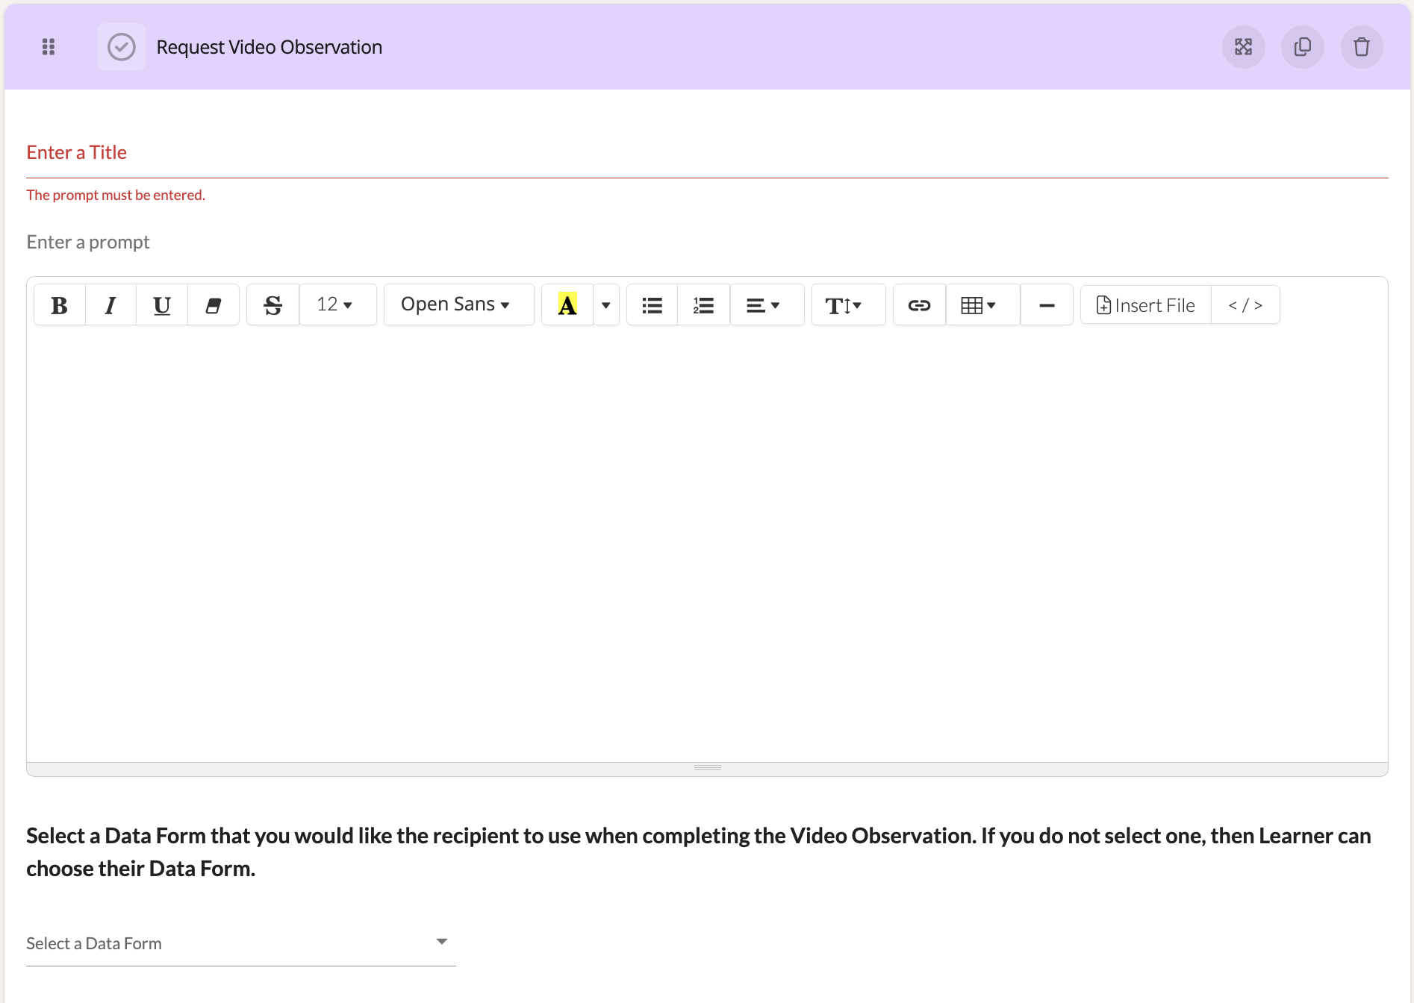Expand the step to fullscreen view
Viewport: 1414px width, 1003px height.
[x=1243, y=47]
